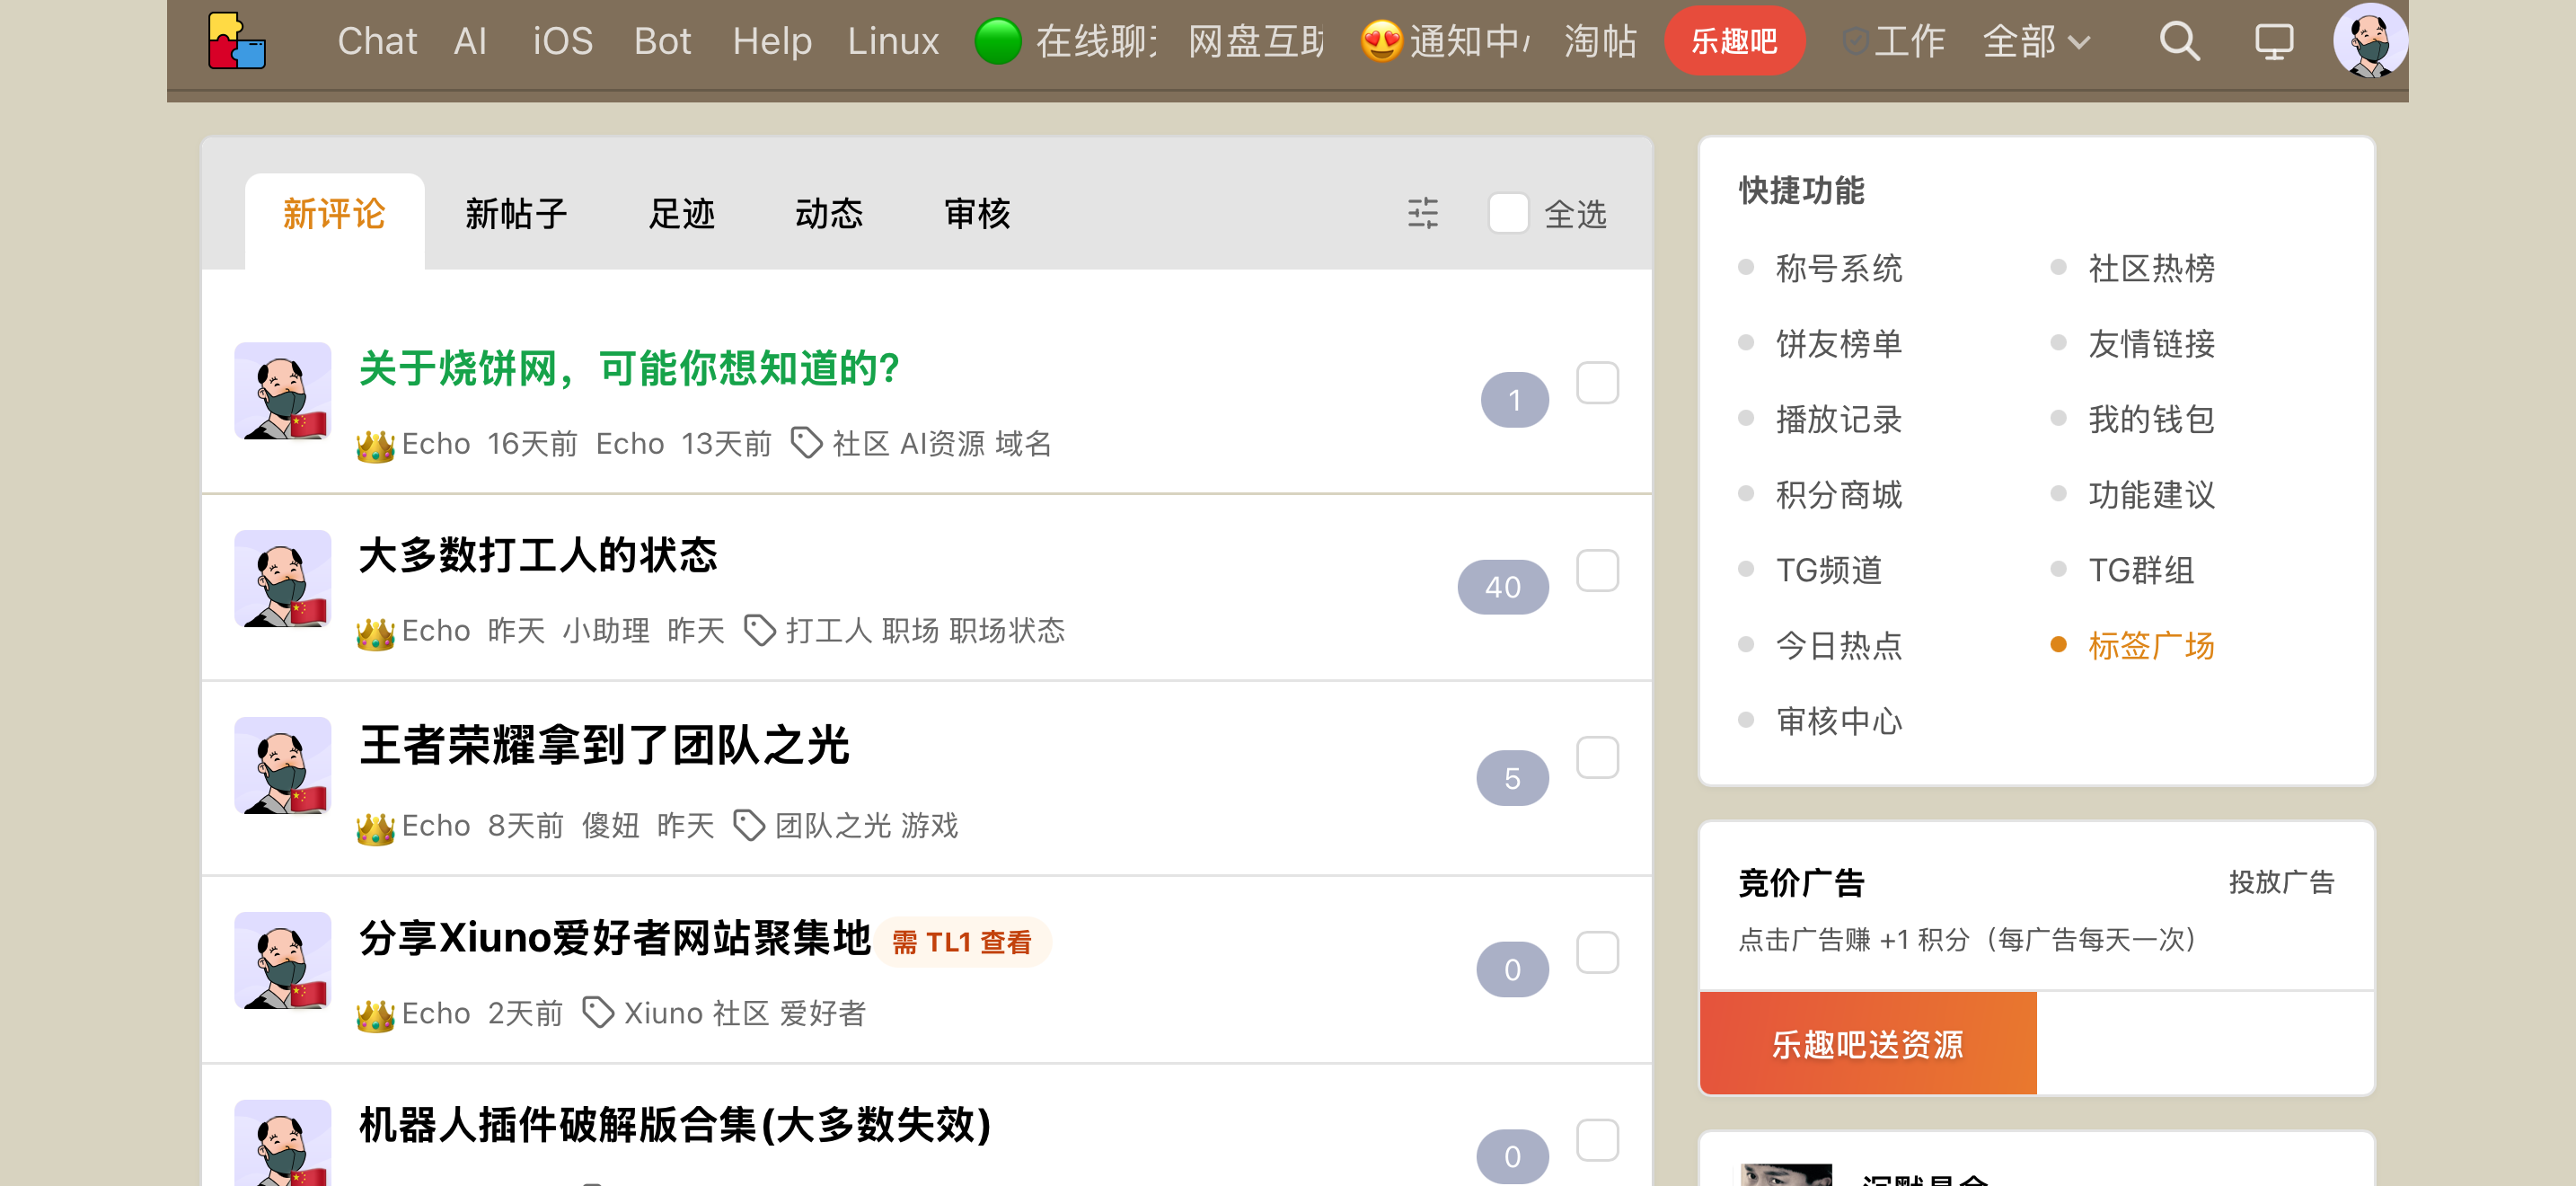Click the monitor display icon in header

click(2273, 41)
